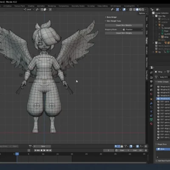Select the first DEF-spine vertex group

(x=163, y=102)
